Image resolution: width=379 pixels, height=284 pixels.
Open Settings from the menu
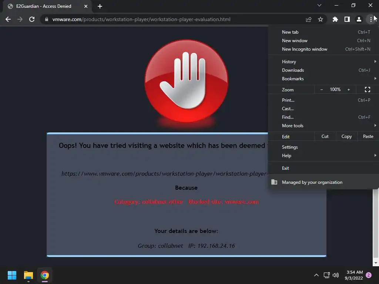pos(323,147)
